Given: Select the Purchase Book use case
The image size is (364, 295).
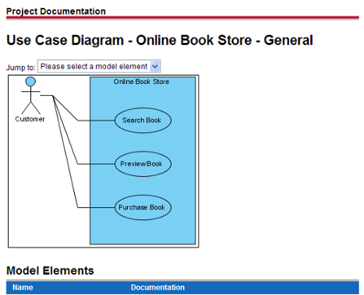Looking at the screenshot, I should (x=143, y=208).
